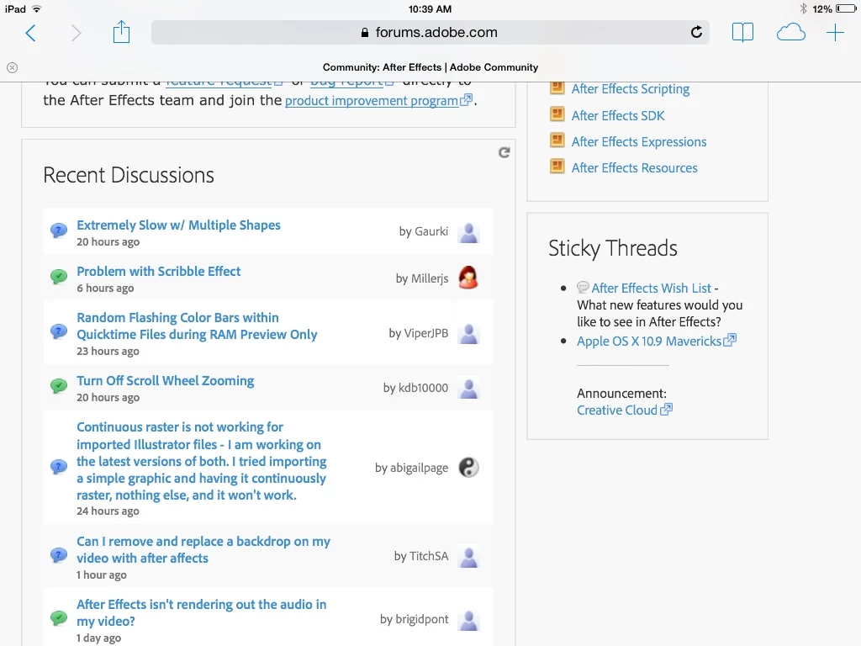Tap the forums.adobe.com address bar
861x646 pixels.
pyautogui.click(x=430, y=33)
